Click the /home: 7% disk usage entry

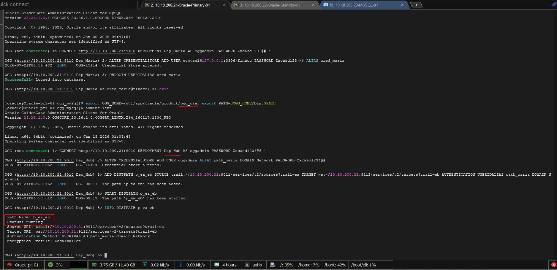pyautogui.click(x=309, y=265)
